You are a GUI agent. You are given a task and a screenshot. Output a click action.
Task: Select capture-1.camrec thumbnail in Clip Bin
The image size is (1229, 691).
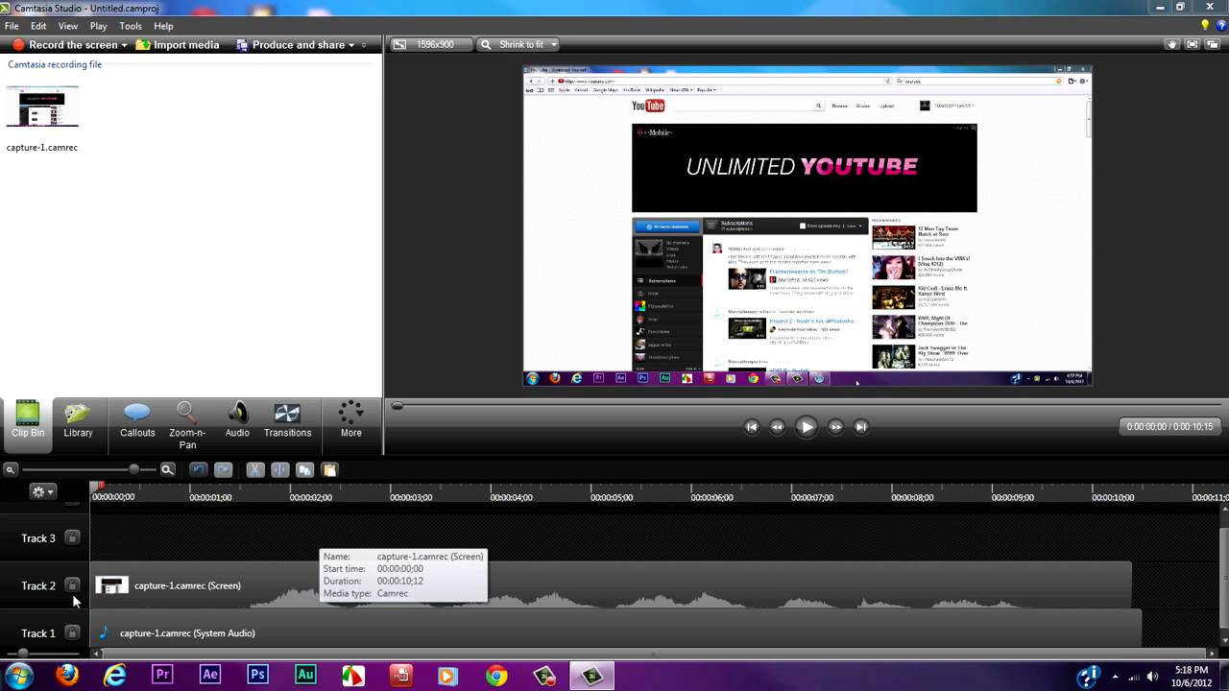pos(42,107)
